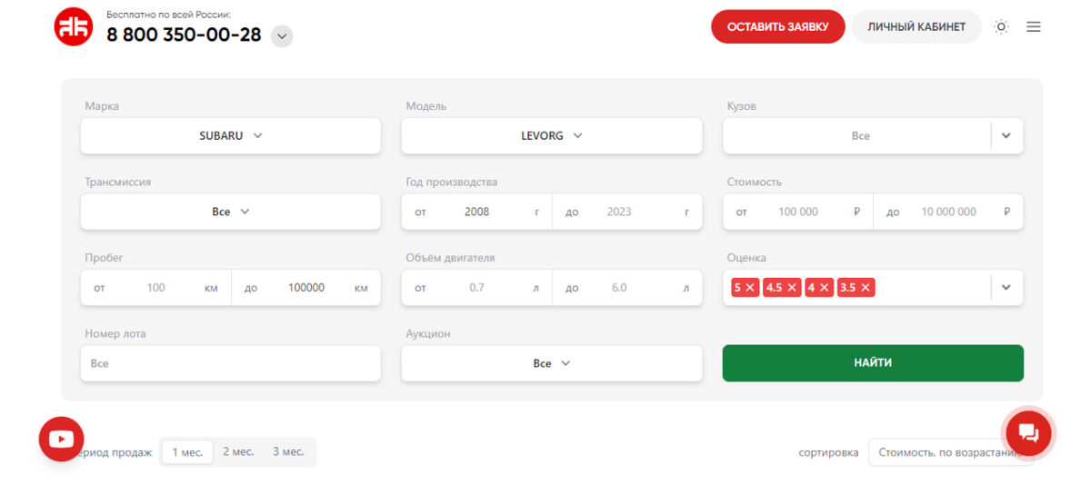1091x494 pixels.
Task: Click the red company logo
Action: click(74, 27)
